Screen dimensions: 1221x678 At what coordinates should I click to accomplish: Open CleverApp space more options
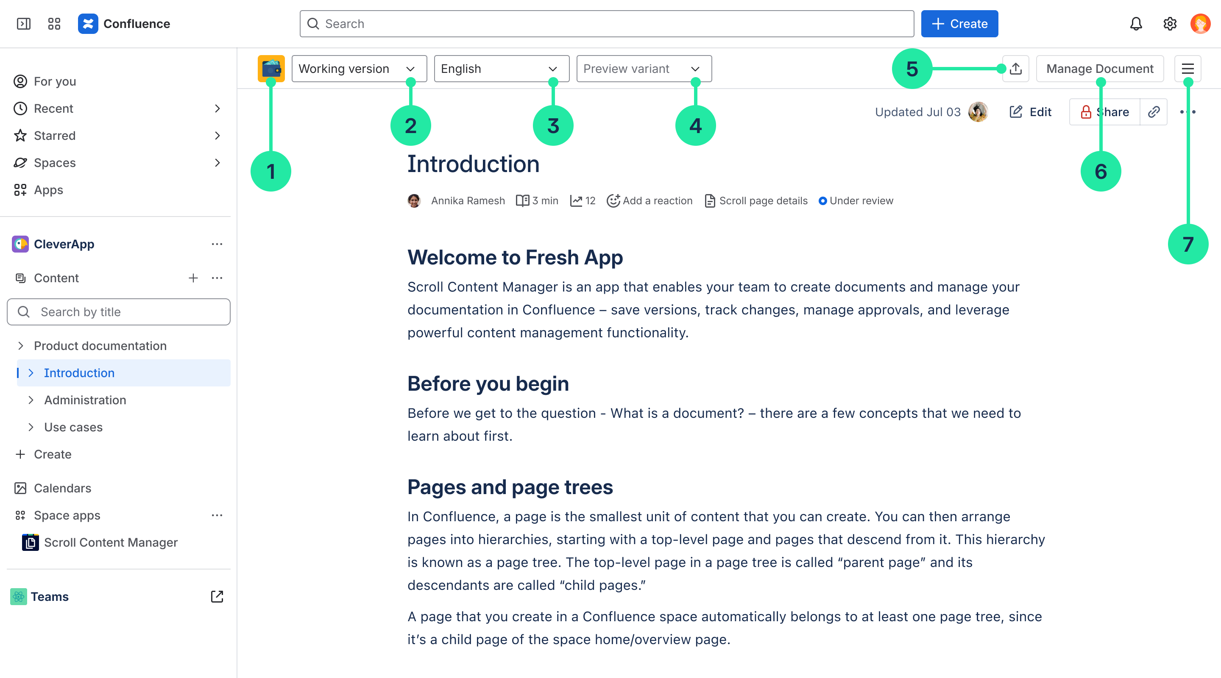pos(217,244)
